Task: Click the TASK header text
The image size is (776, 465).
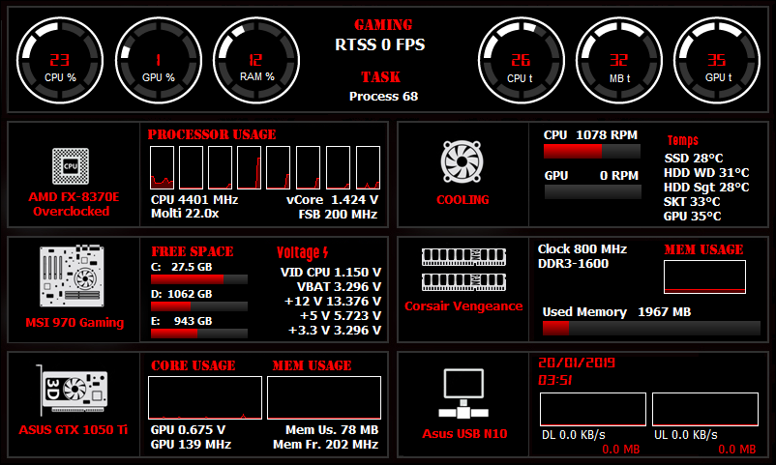Action: (381, 77)
